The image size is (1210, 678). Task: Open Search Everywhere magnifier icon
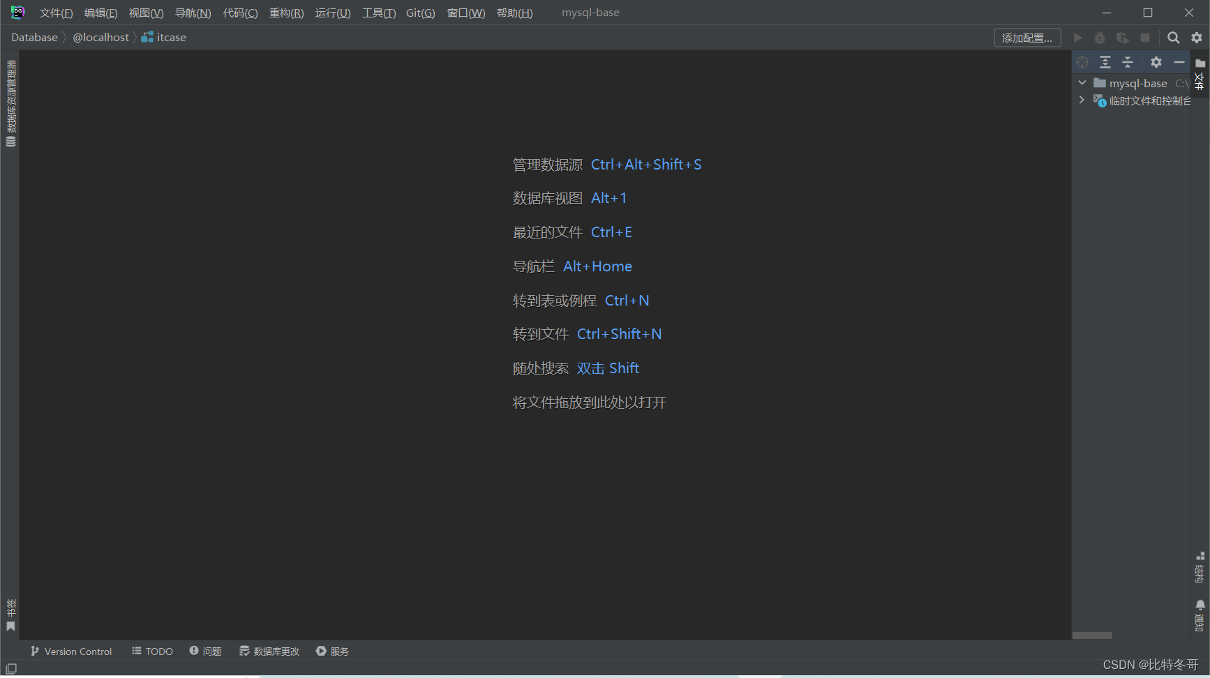(1174, 38)
